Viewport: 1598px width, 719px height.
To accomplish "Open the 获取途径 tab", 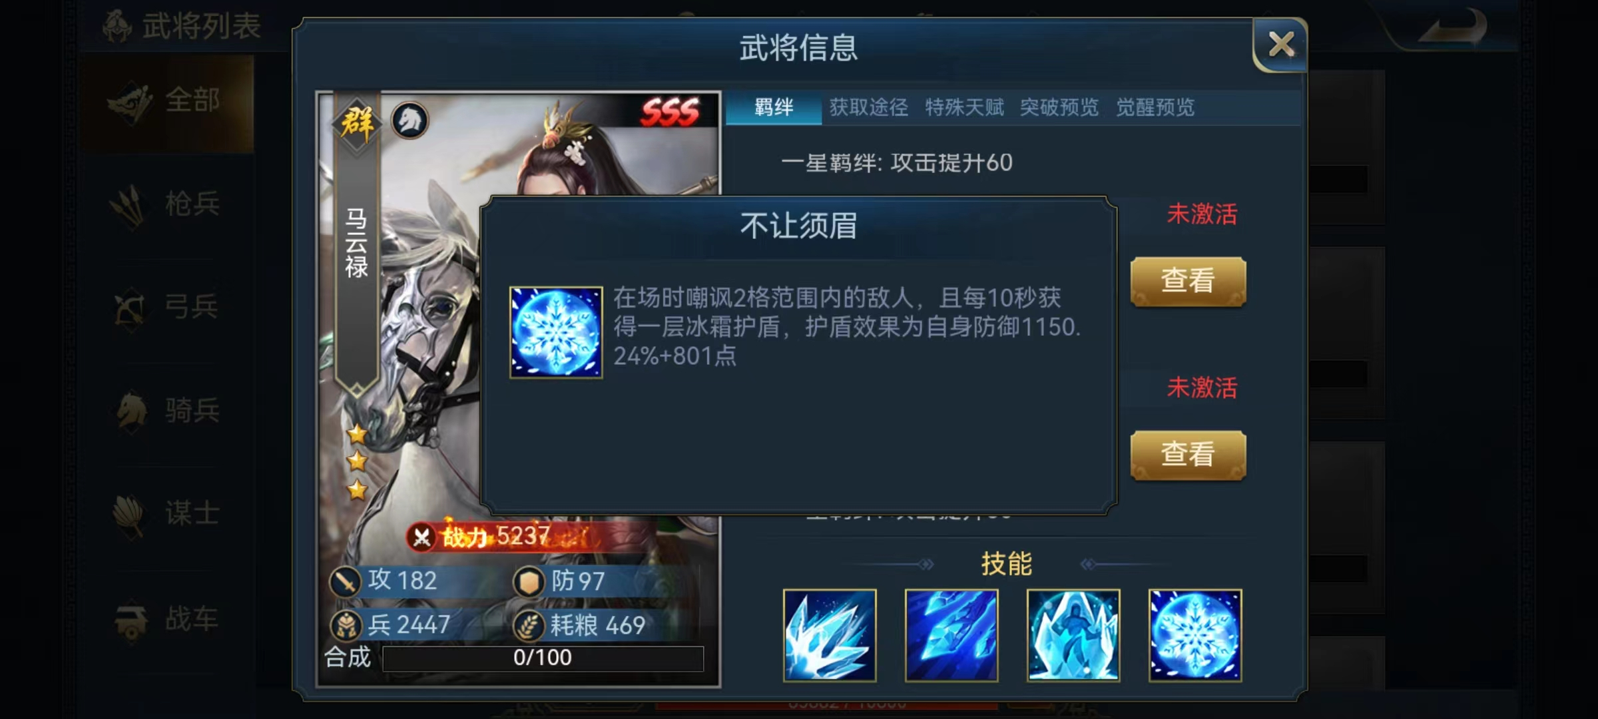I will [x=869, y=107].
